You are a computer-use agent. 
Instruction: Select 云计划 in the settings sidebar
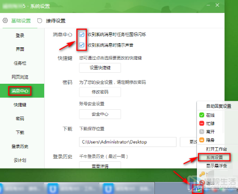(x=20, y=160)
